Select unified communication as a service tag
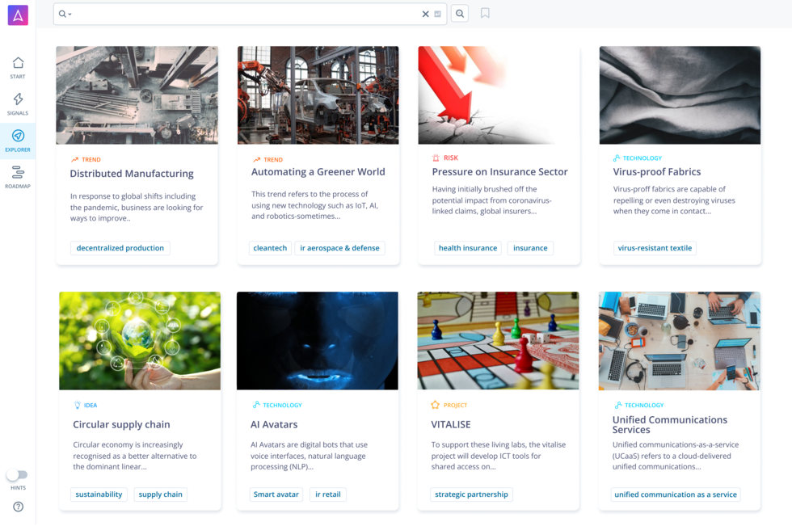 click(676, 494)
